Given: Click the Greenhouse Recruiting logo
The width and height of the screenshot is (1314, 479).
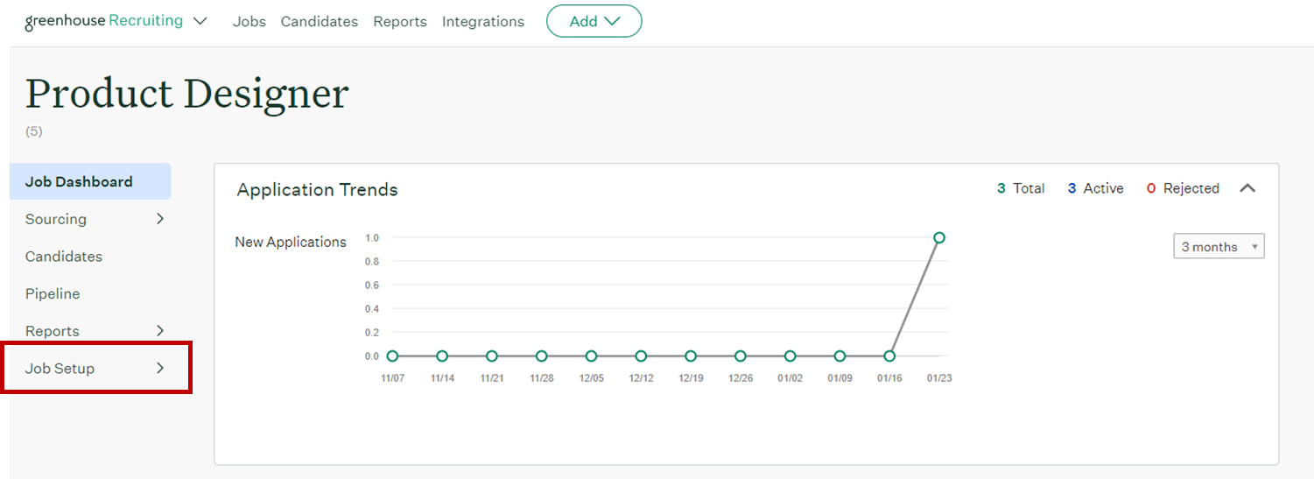Looking at the screenshot, I should pyautogui.click(x=103, y=21).
